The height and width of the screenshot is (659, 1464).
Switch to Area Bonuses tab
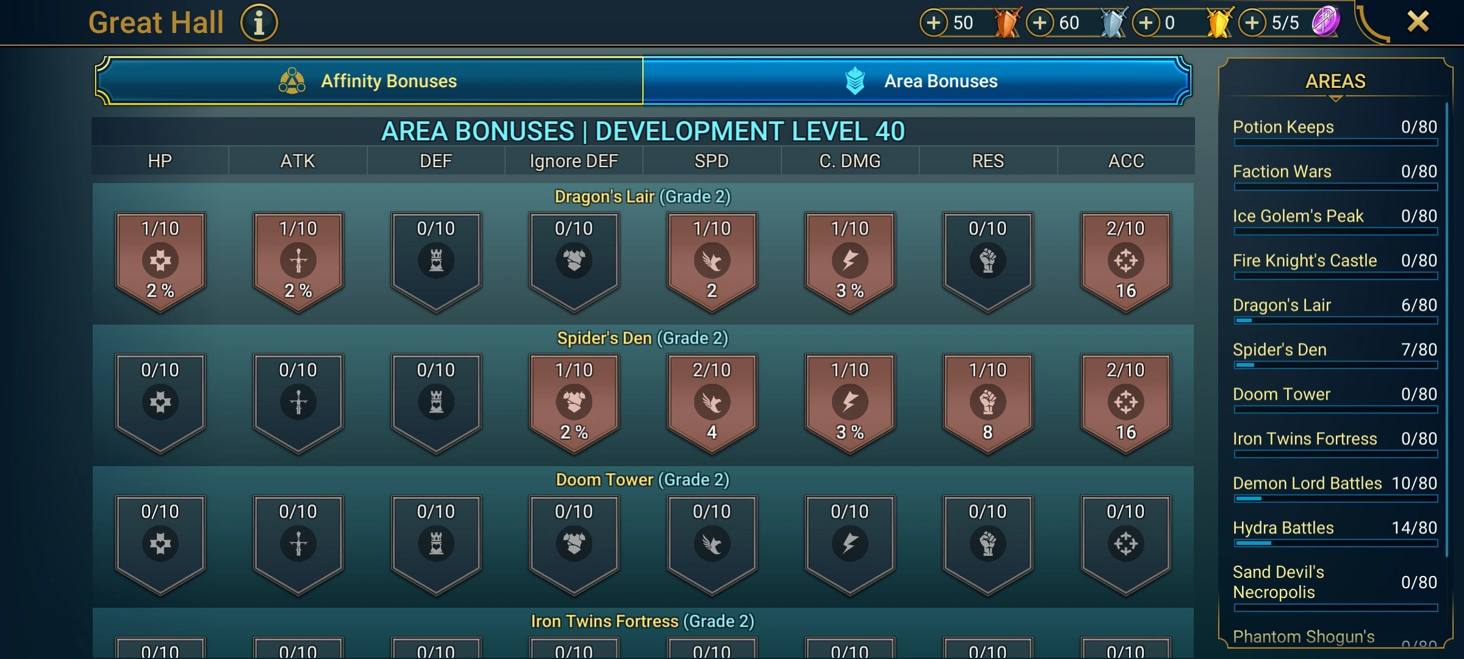point(917,81)
